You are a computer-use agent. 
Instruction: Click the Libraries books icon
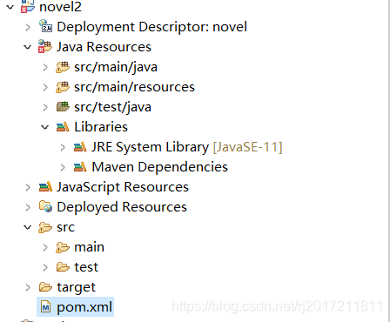click(63, 127)
